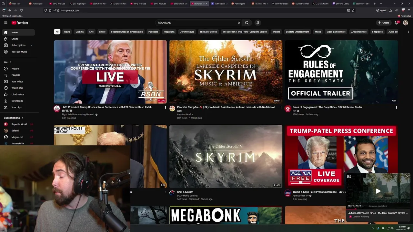Open the Skyrim Lakeside Campfires thumbnail
This screenshot has height=232, width=413.
(x=226, y=72)
